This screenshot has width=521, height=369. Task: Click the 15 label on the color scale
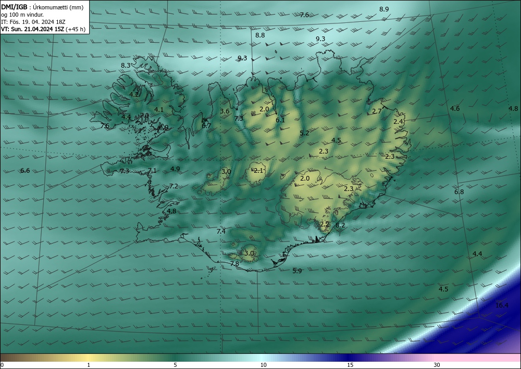tap(350, 365)
